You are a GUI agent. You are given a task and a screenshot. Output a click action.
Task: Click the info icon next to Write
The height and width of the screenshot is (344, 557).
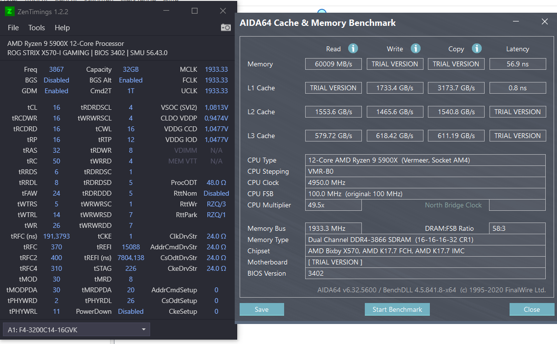(415, 48)
